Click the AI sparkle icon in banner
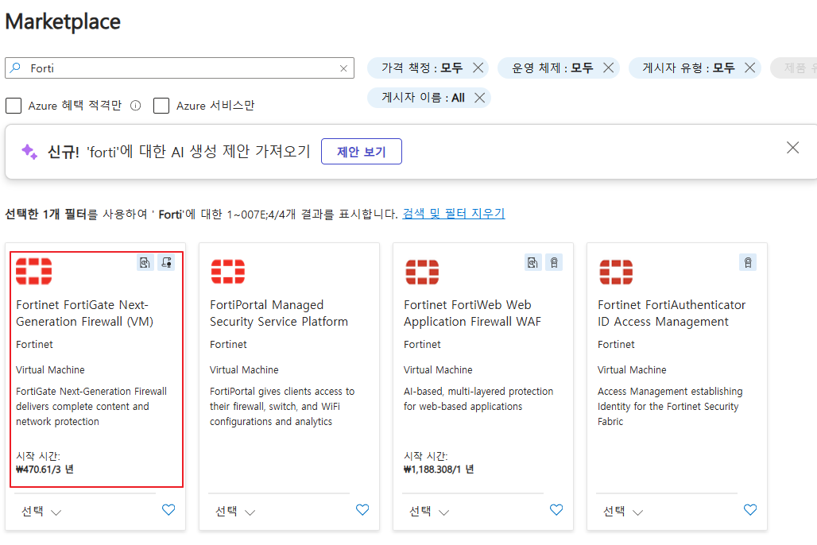 click(x=29, y=152)
